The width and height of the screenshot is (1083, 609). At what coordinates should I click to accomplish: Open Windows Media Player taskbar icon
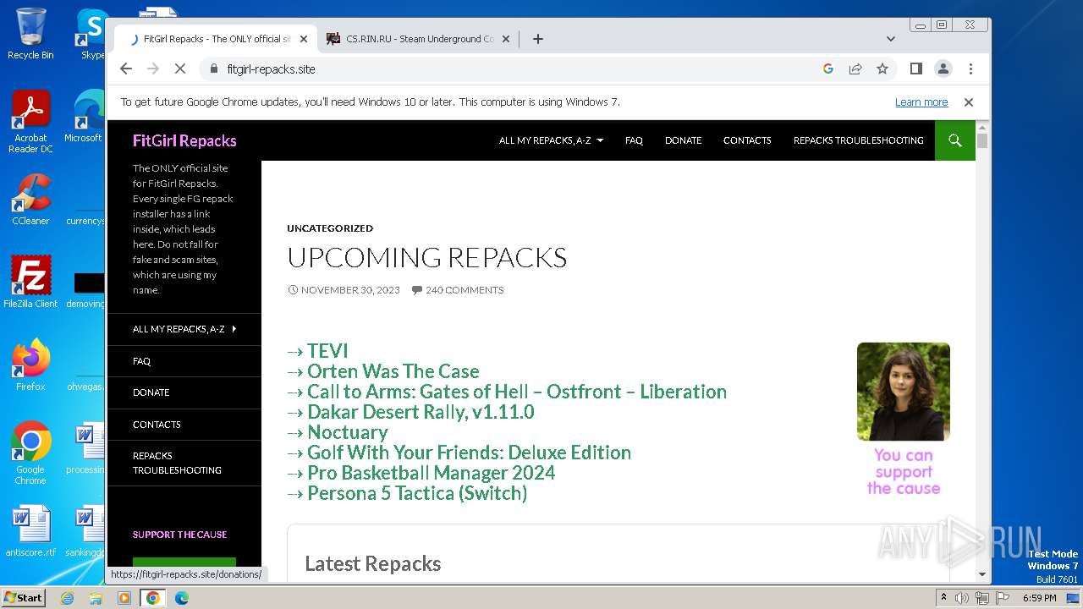tap(124, 598)
